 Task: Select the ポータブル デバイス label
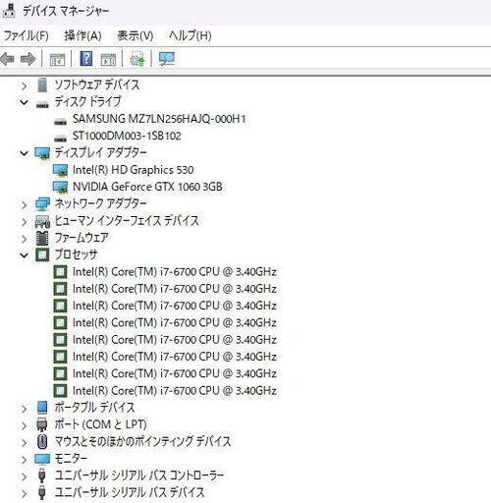pos(94,408)
